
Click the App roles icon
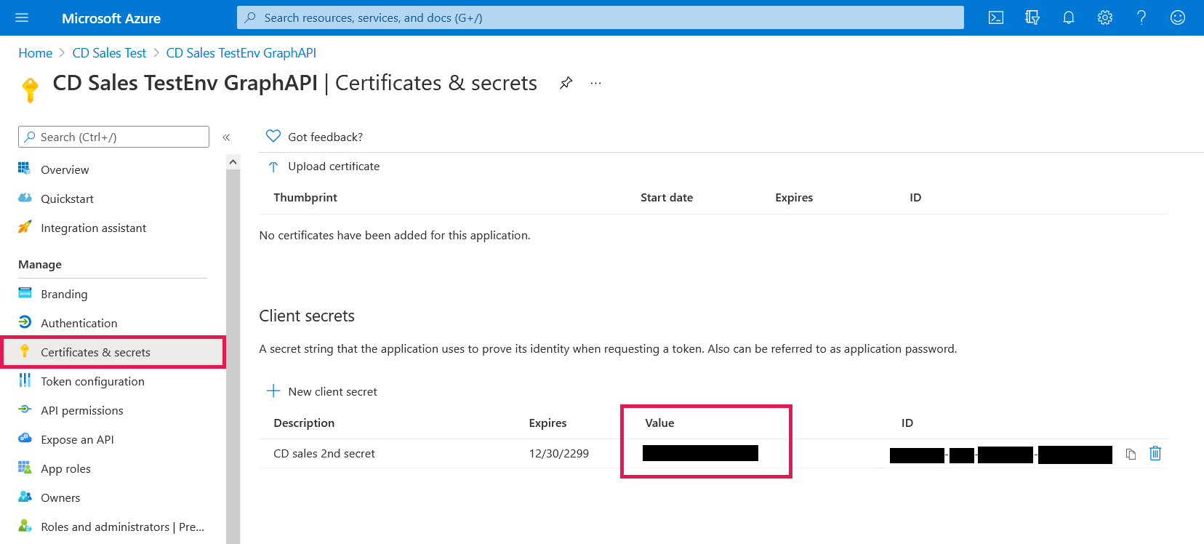25,468
